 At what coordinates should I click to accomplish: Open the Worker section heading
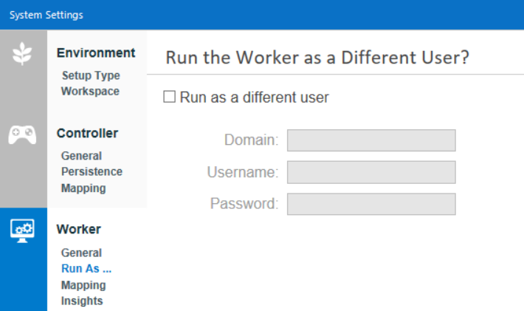[x=79, y=229]
